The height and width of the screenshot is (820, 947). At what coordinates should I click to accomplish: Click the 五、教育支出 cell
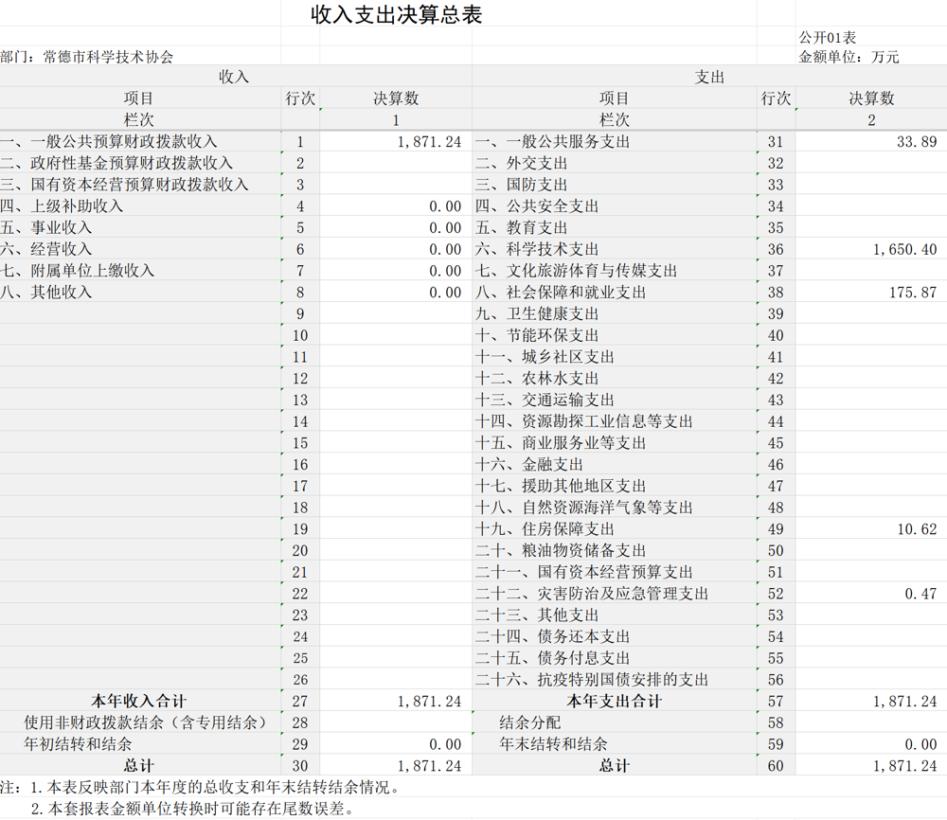pyautogui.click(x=615, y=227)
